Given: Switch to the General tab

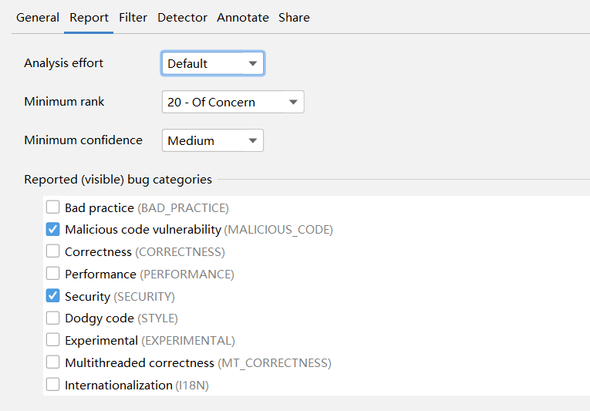Looking at the screenshot, I should (38, 17).
